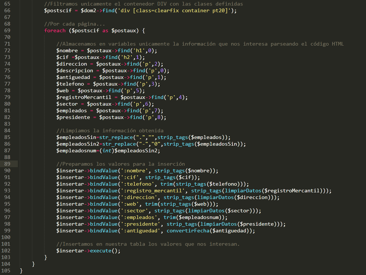Click the closing brace on line 105
This screenshot has width=366, height=275.
[x=22, y=271]
